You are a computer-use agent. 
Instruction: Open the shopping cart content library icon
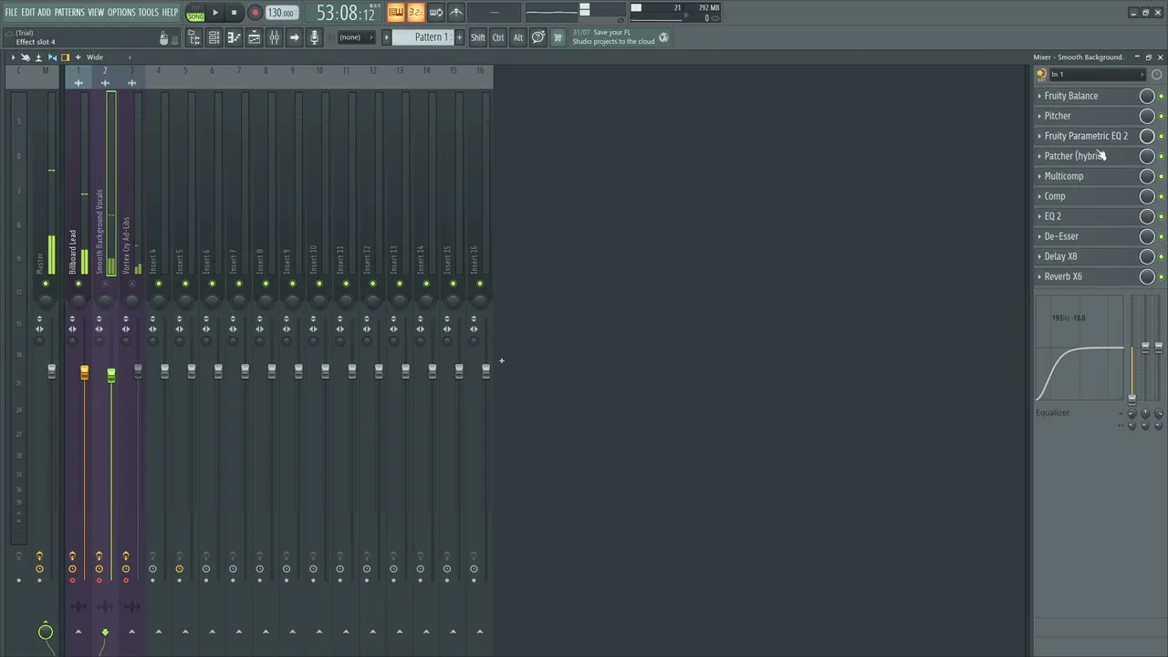558,37
